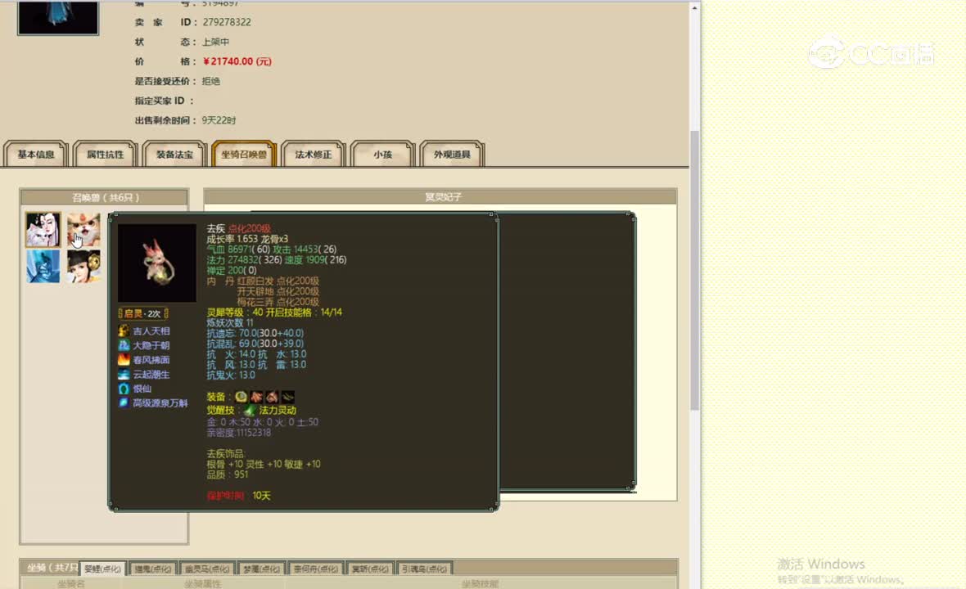966x589 pixels.
Task: Click the scrollbar up arrow
Action: click(x=694, y=8)
